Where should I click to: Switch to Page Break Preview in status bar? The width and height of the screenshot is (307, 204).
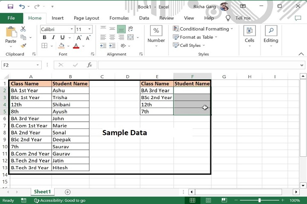(224, 200)
